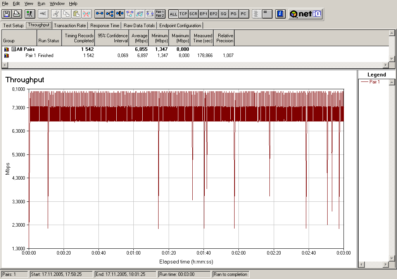The image size is (397, 279).
Task: Switch to the Response Time tab
Action: tap(105, 26)
